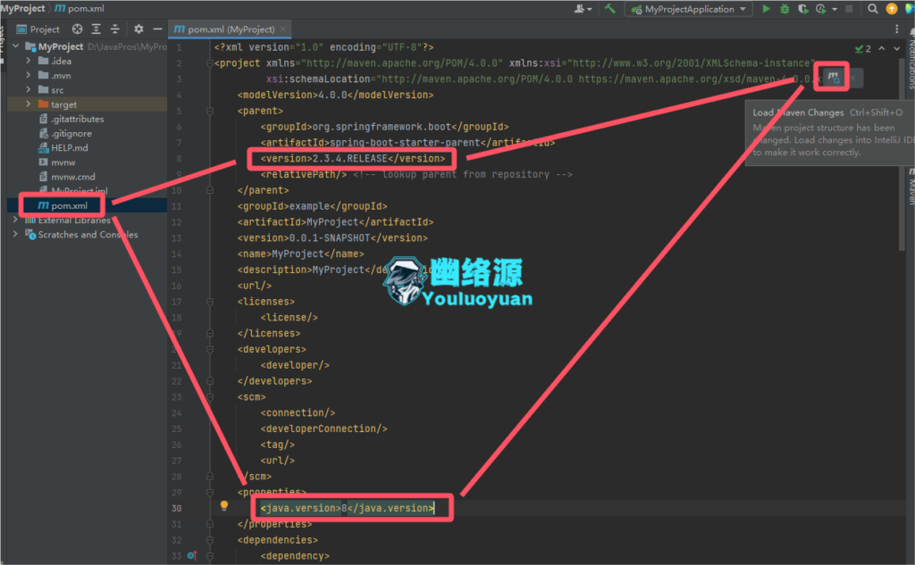Click 0.0.1-SNAPSHOT version line
This screenshot has width=915, height=565.
tap(332, 238)
